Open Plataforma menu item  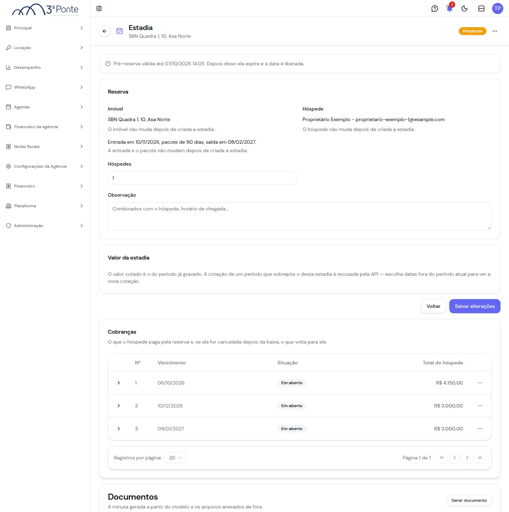pos(45,206)
